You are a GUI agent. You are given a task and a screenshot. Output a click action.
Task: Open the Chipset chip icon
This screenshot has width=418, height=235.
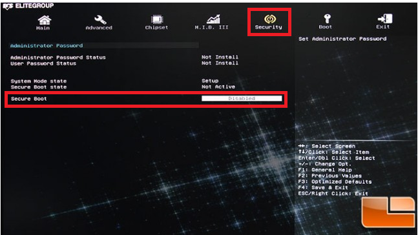tap(157, 19)
